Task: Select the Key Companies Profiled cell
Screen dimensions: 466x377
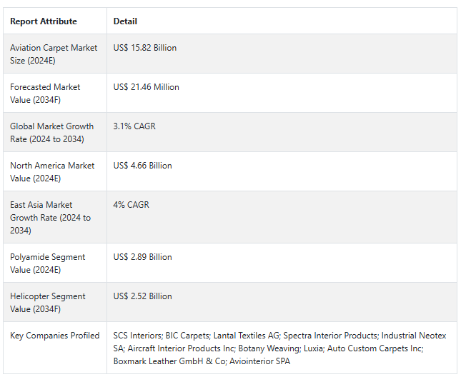Action: point(55,336)
